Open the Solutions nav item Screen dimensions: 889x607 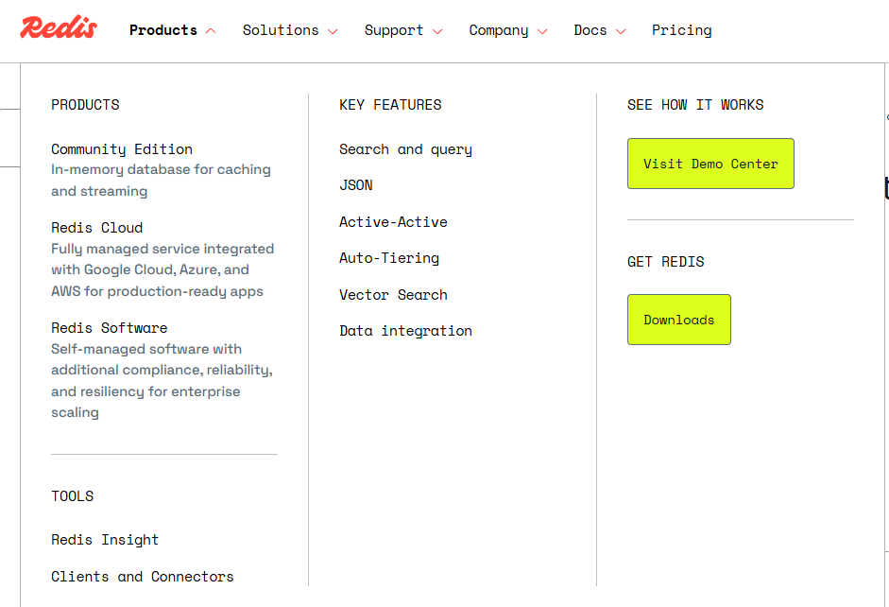(281, 30)
